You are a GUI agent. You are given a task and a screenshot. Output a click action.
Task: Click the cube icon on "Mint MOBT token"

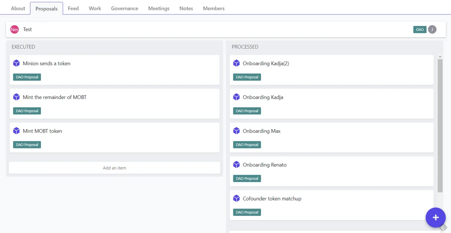(17, 131)
